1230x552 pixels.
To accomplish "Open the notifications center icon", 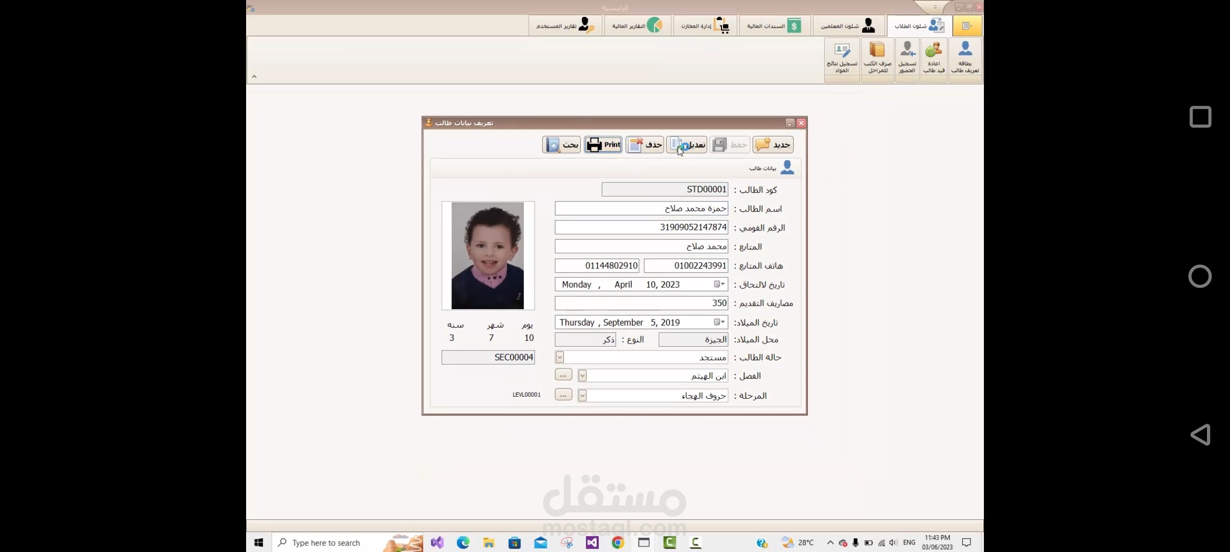I will pos(967,543).
